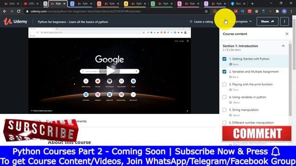Collapse Section 1: Introduction

pyautogui.click(x=283, y=46)
